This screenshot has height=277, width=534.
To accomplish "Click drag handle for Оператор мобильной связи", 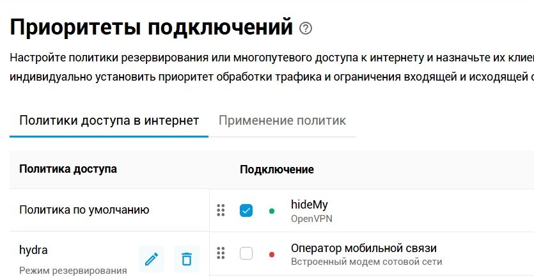I will [x=221, y=253].
